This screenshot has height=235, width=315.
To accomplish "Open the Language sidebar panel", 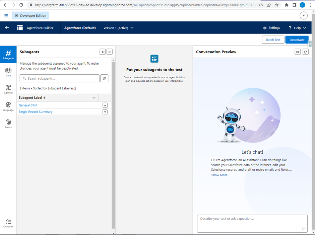I will pos(8,106).
